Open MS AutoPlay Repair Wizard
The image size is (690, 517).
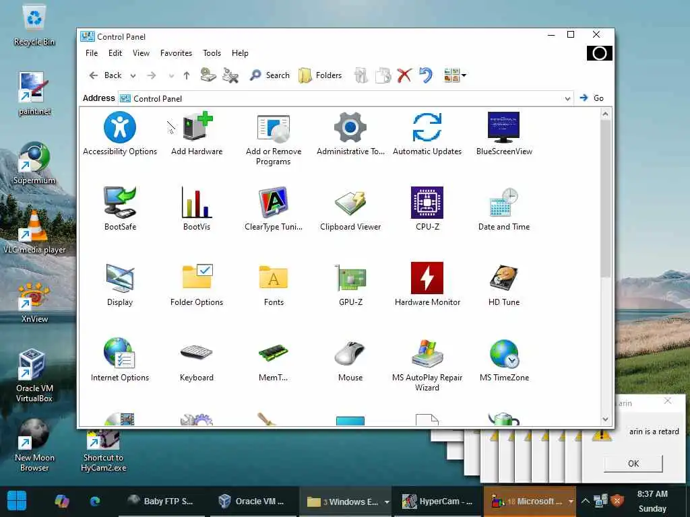427,365
